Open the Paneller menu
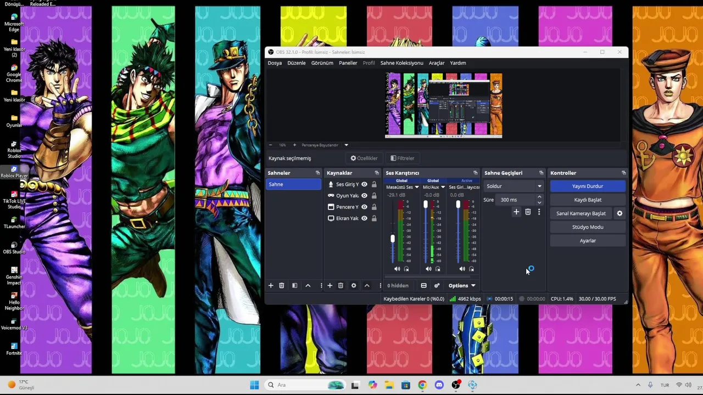The height and width of the screenshot is (395, 703). point(348,63)
